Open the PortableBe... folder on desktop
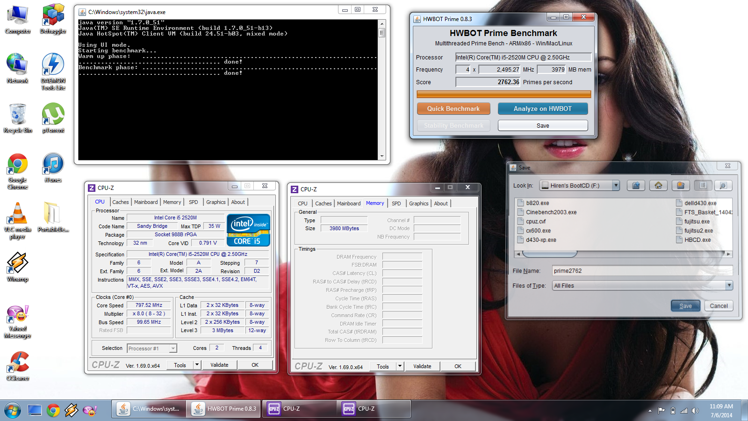The image size is (748, 421). pyautogui.click(x=53, y=217)
